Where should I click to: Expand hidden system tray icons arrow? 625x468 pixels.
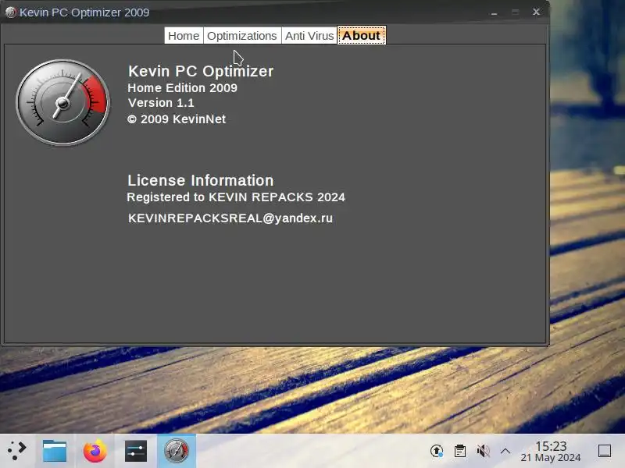(x=505, y=451)
